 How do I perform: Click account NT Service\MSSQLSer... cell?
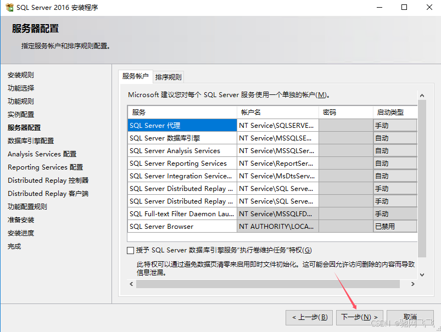point(278,151)
